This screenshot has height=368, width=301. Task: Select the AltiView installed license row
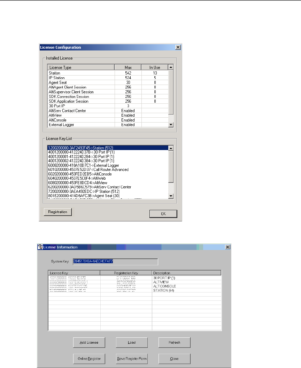point(108,115)
